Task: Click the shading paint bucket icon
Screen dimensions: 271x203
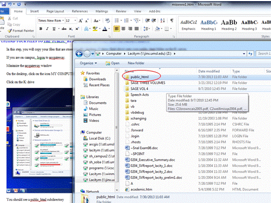Action: tap(157, 29)
